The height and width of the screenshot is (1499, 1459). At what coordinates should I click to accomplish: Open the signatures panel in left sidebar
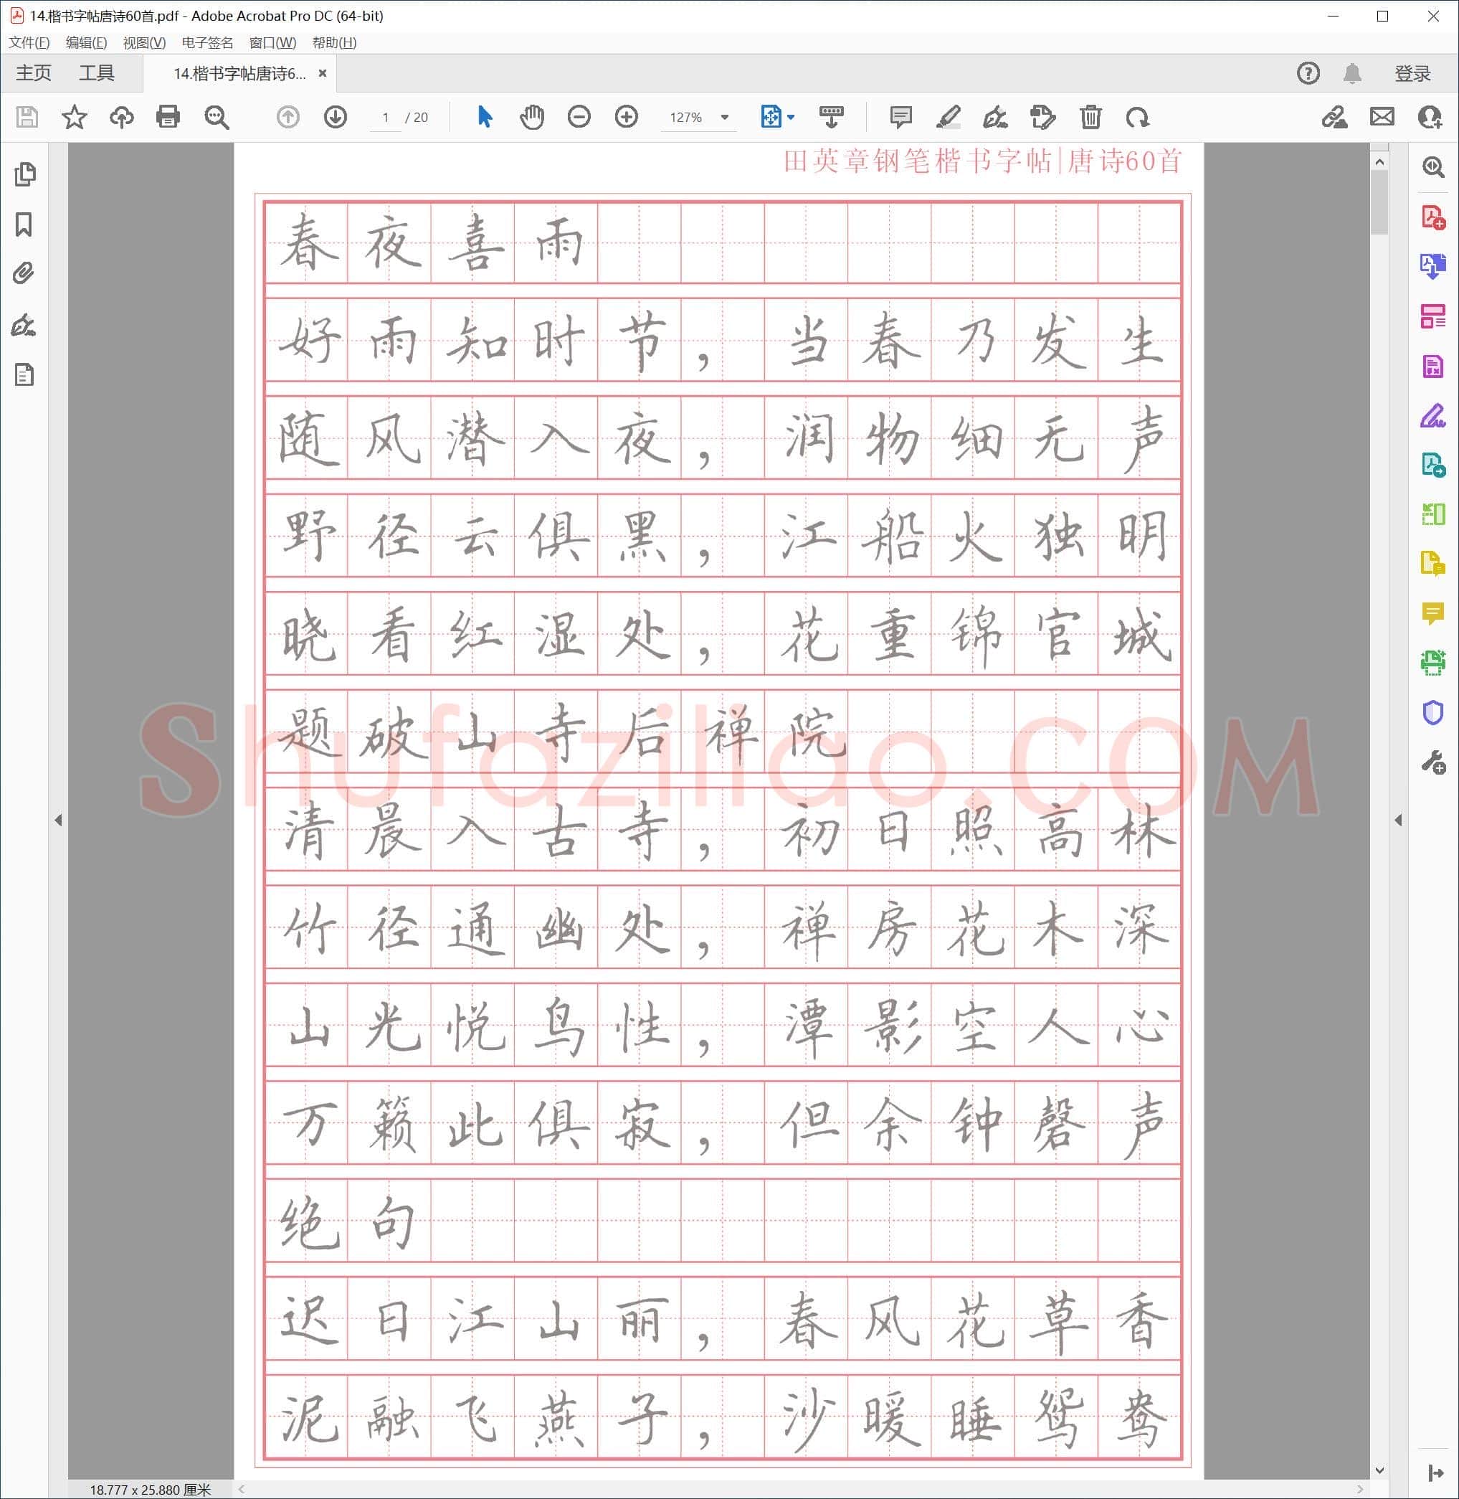click(x=24, y=325)
